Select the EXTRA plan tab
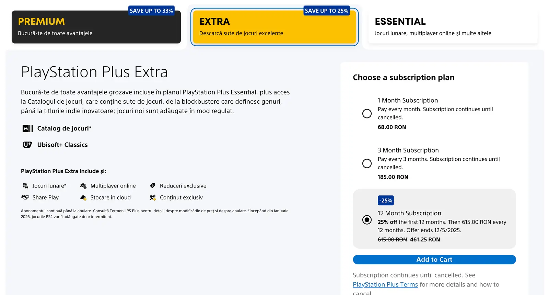 (x=274, y=27)
